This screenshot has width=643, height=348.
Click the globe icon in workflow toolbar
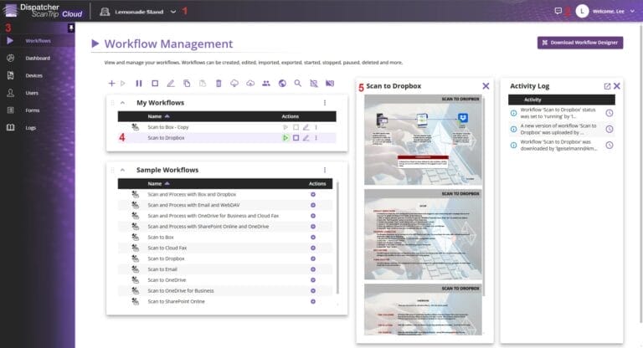coord(282,84)
